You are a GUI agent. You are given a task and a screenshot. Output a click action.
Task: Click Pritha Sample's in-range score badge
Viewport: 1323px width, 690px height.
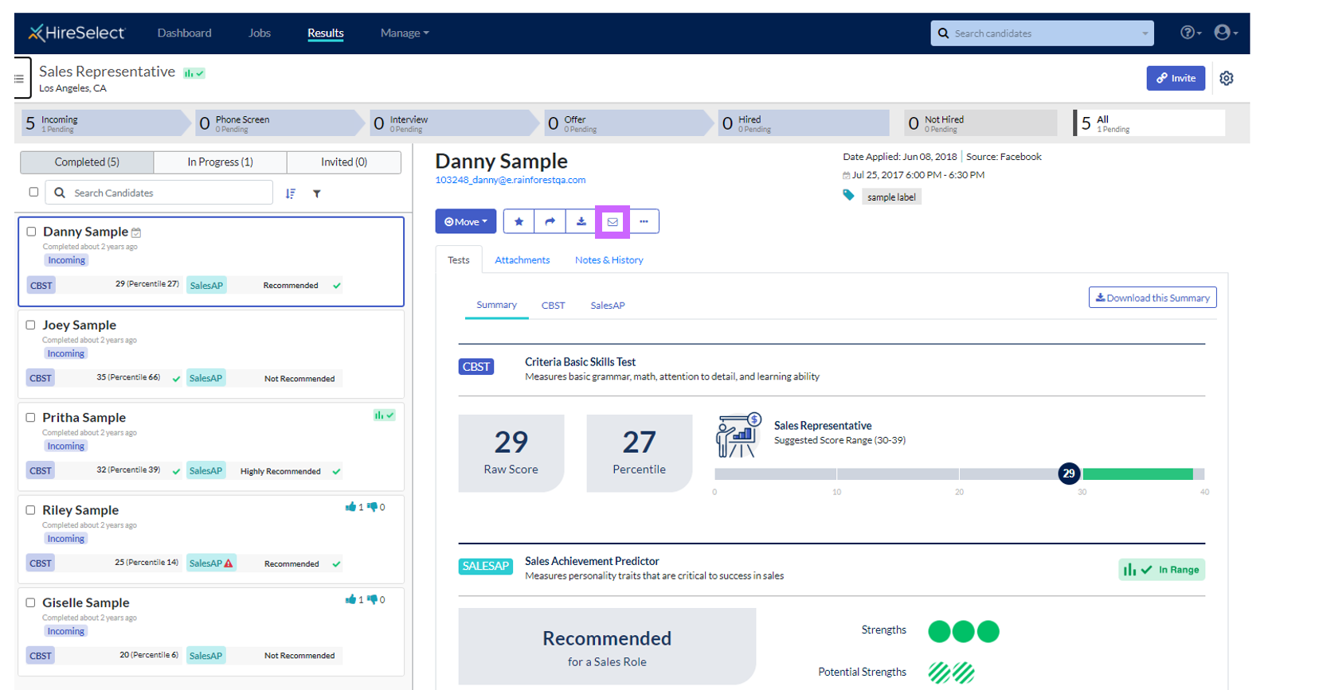[385, 415]
